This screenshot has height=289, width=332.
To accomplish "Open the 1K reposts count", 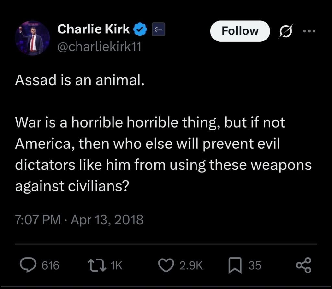I will click(116, 265).
